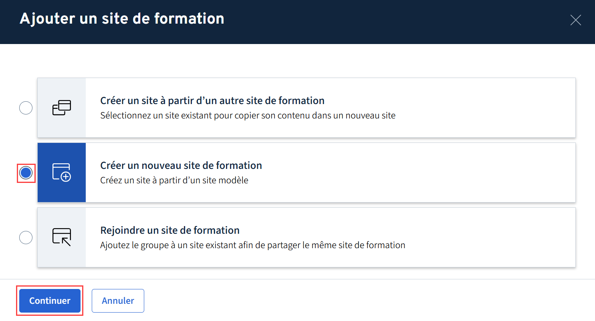Click the Annuler button
595x321 pixels.
click(118, 301)
